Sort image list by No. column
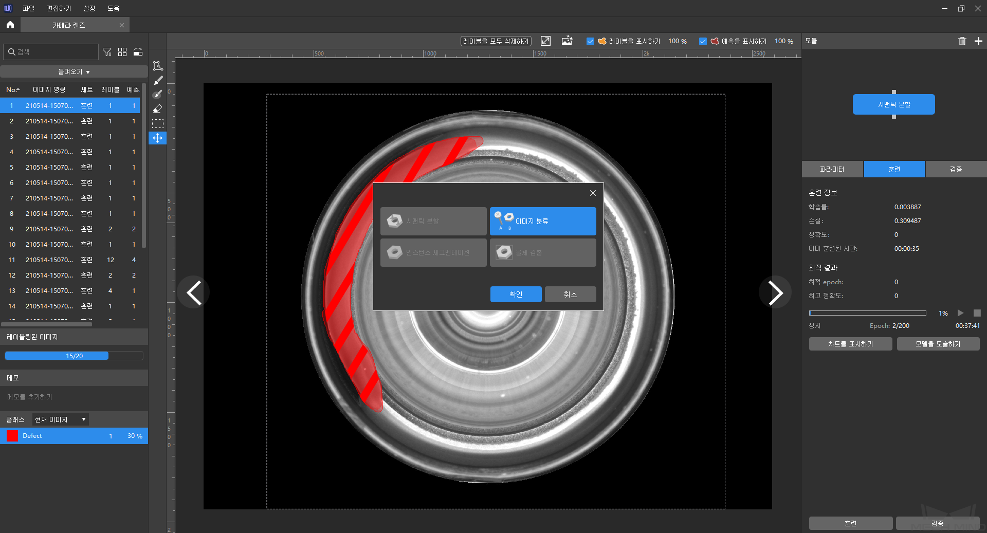Screen dimensions: 987x533 coord(13,89)
